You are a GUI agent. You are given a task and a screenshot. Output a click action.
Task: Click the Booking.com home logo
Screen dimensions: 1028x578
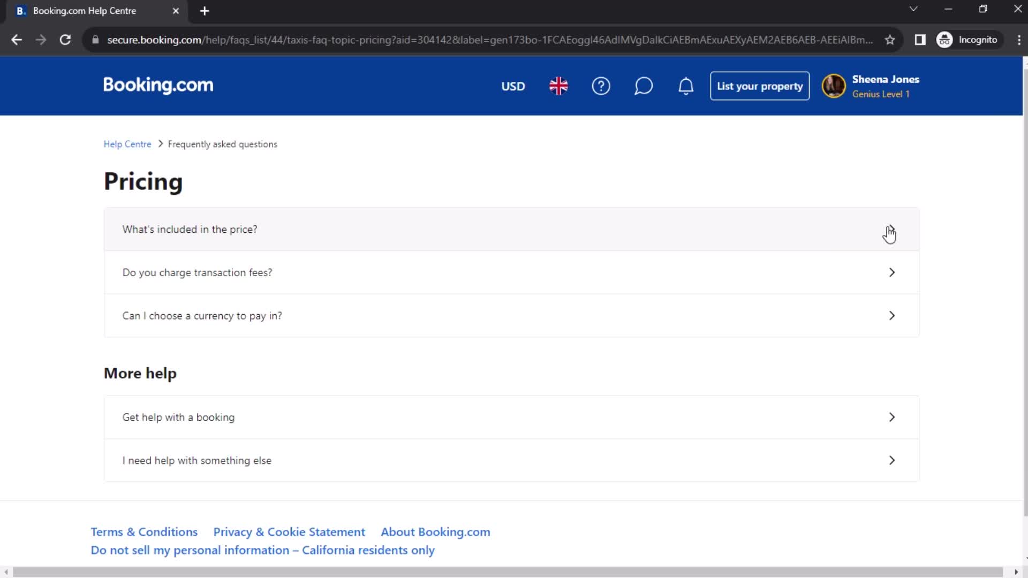[x=158, y=86]
